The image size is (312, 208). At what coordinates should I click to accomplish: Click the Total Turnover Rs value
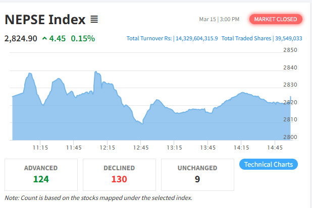click(196, 38)
